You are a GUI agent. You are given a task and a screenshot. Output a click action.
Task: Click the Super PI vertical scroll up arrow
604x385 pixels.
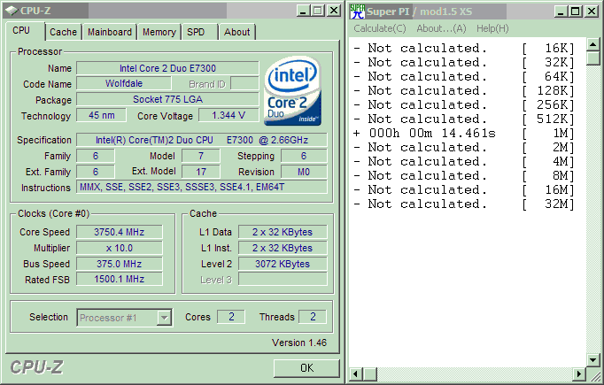tap(593, 44)
